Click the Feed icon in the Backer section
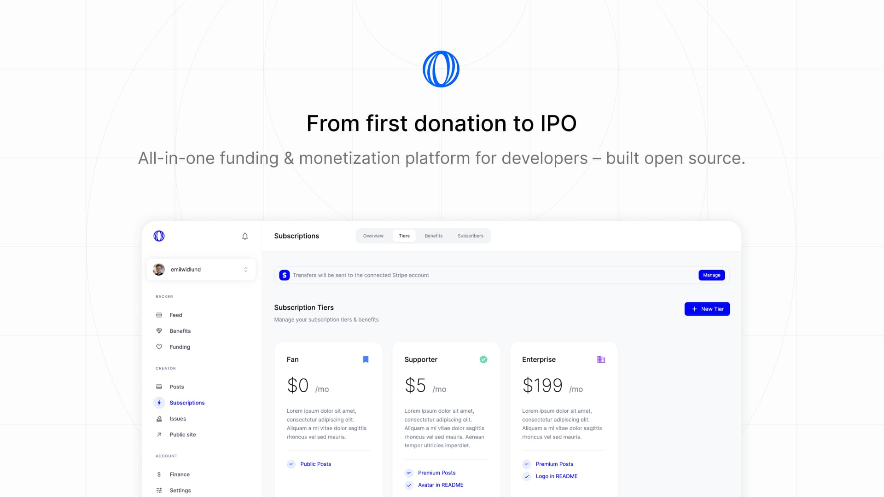The width and height of the screenshot is (884, 497). (159, 315)
